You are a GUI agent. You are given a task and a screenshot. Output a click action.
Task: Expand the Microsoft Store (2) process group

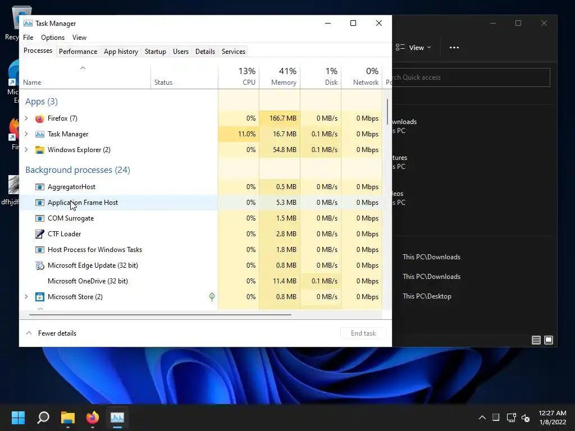click(x=26, y=297)
